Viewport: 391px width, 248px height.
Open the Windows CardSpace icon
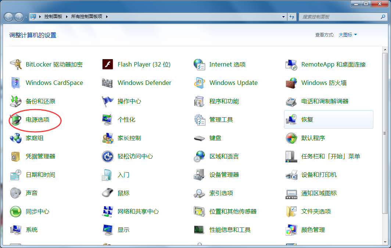pyautogui.click(x=16, y=83)
